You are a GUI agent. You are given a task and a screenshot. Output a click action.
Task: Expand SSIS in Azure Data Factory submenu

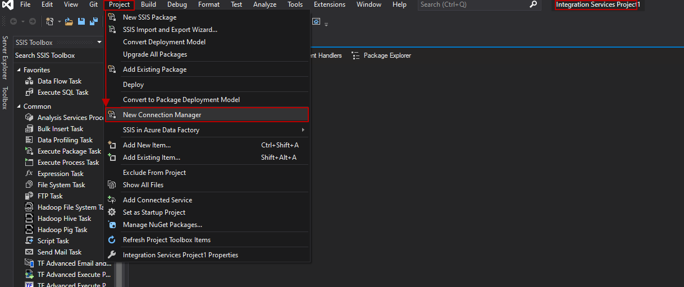(303, 130)
